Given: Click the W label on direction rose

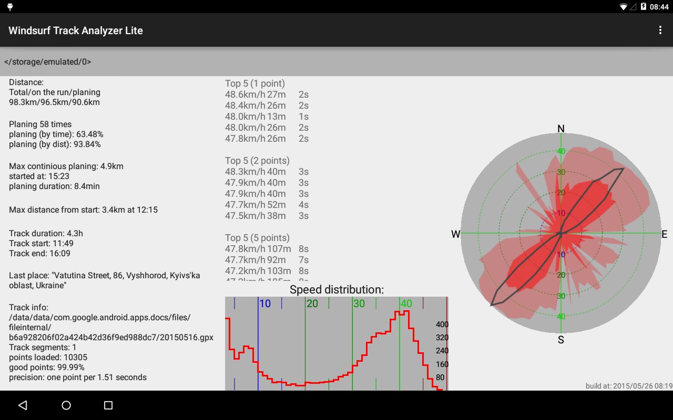Looking at the screenshot, I should point(456,235).
